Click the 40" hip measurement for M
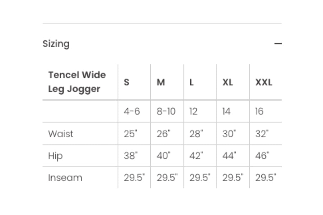 point(164,156)
